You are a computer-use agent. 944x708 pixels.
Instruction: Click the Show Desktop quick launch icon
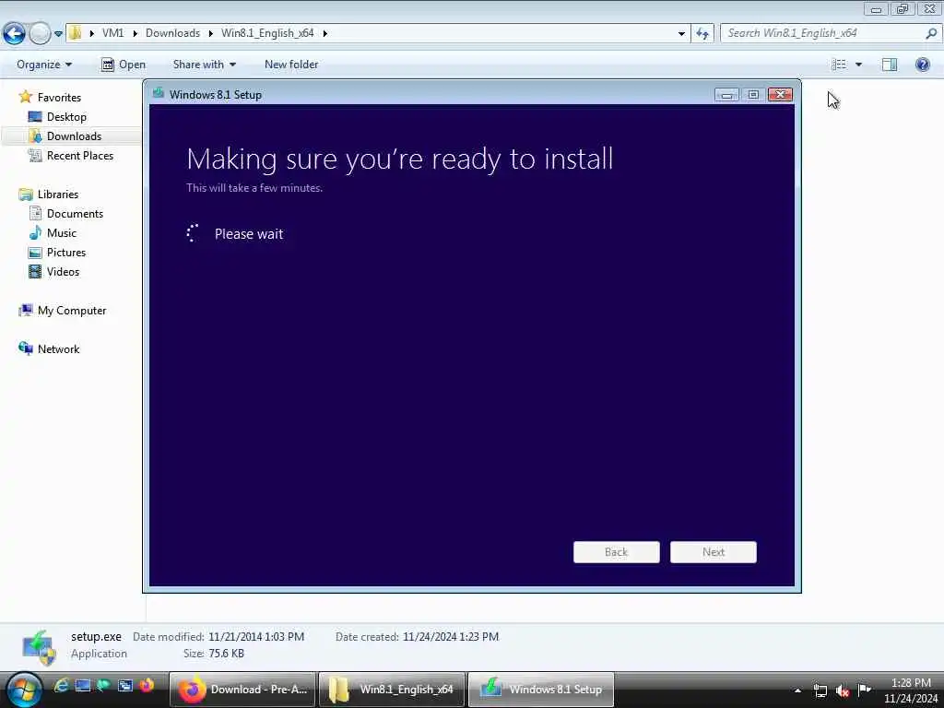click(82, 685)
